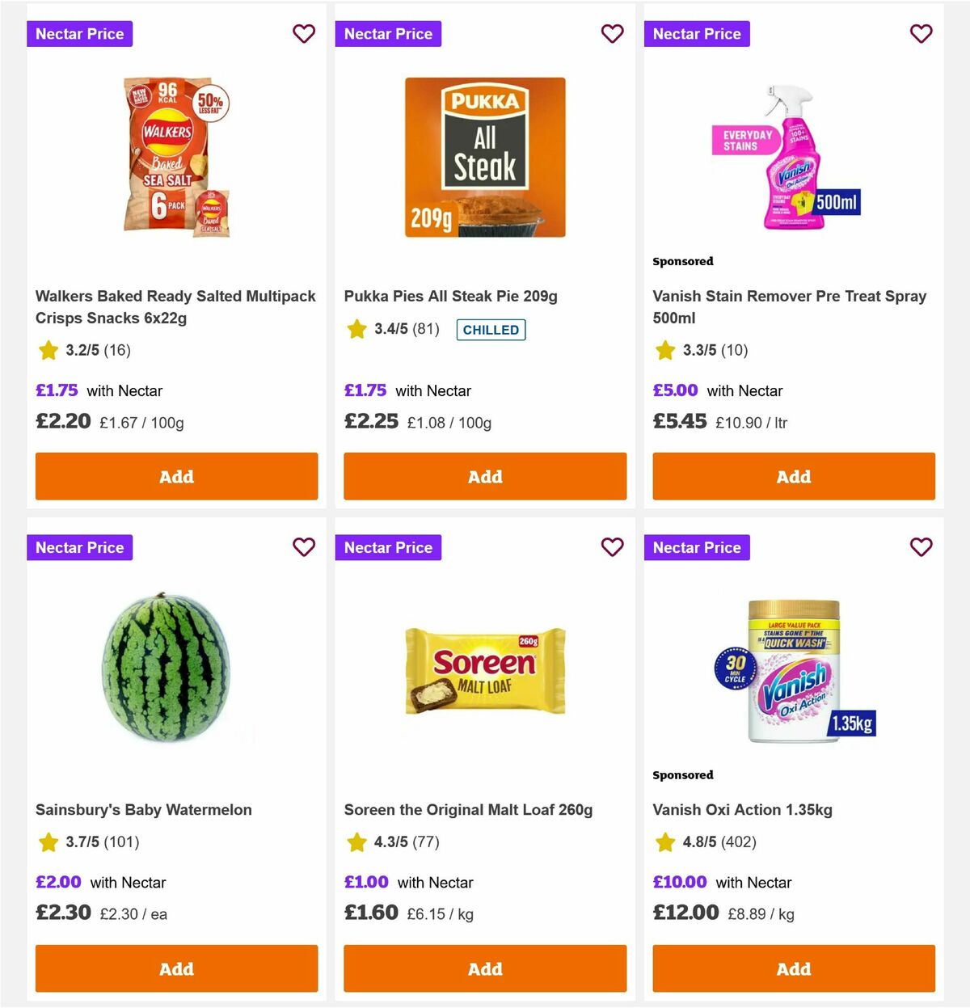Add Pukka Pies All Steak Pie to trolley
Viewport: 970px width, 1008px height.
click(485, 476)
